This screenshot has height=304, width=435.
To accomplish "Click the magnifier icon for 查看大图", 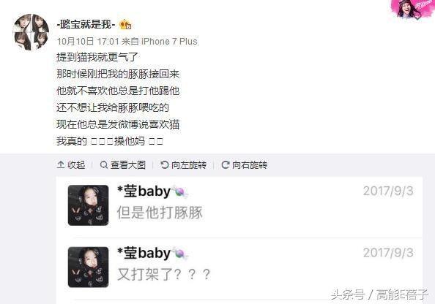I will coord(104,165).
